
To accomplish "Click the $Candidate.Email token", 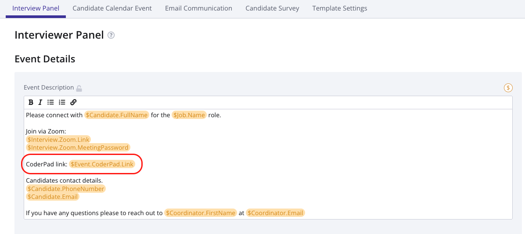I will pos(53,197).
